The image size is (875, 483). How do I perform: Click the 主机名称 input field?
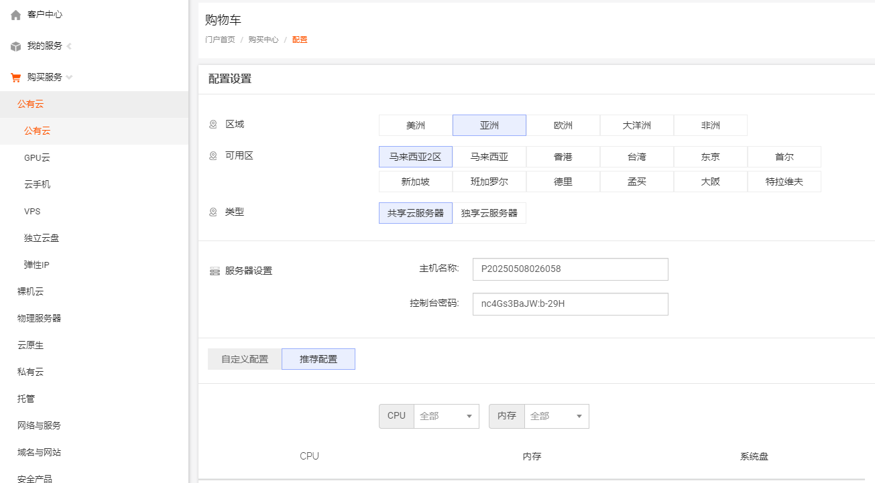point(570,269)
